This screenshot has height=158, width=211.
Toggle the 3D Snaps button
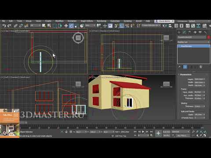(116, 26)
